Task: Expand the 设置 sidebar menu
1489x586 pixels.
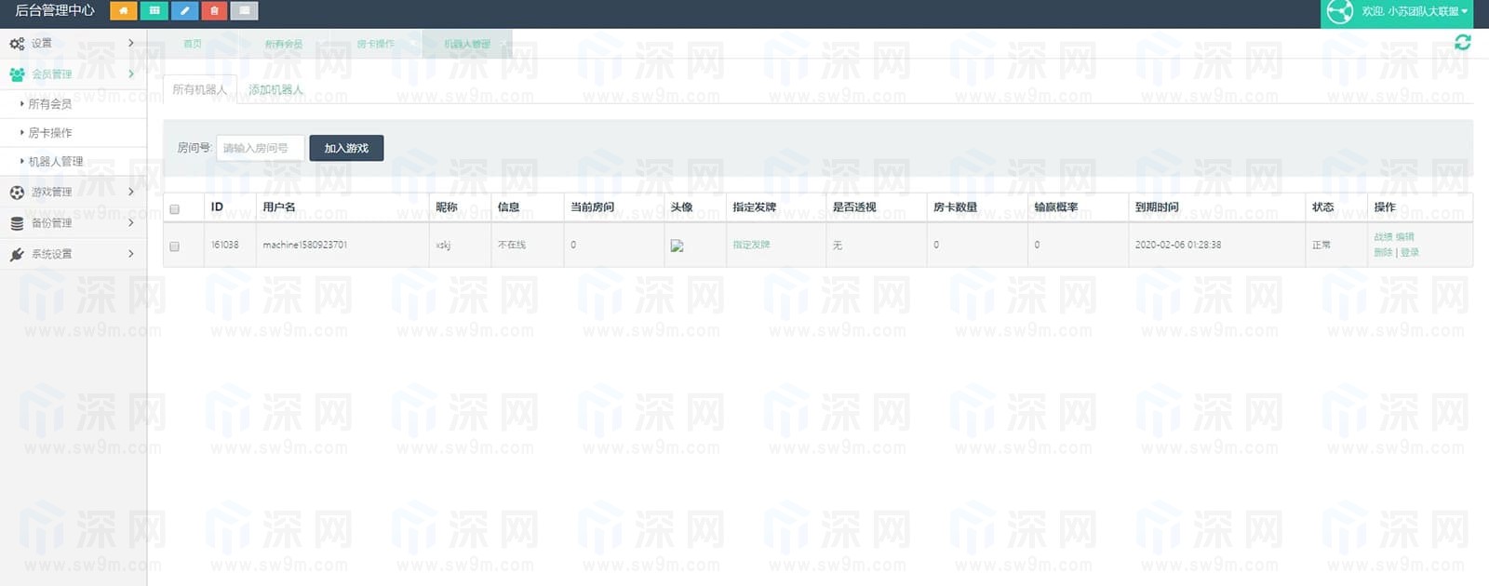Action: click(x=73, y=43)
